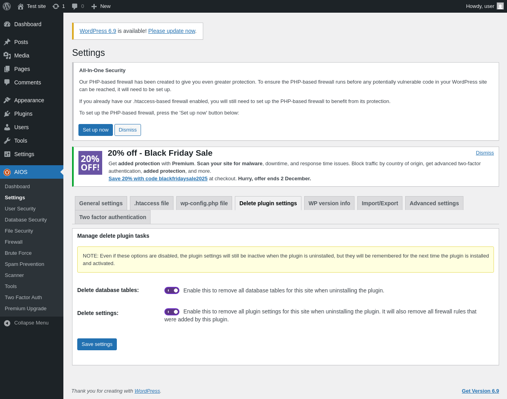Viewport: 507px width, 399px height.
Task: Click the 'Delete settings:' label
Action: click(98, 313)
